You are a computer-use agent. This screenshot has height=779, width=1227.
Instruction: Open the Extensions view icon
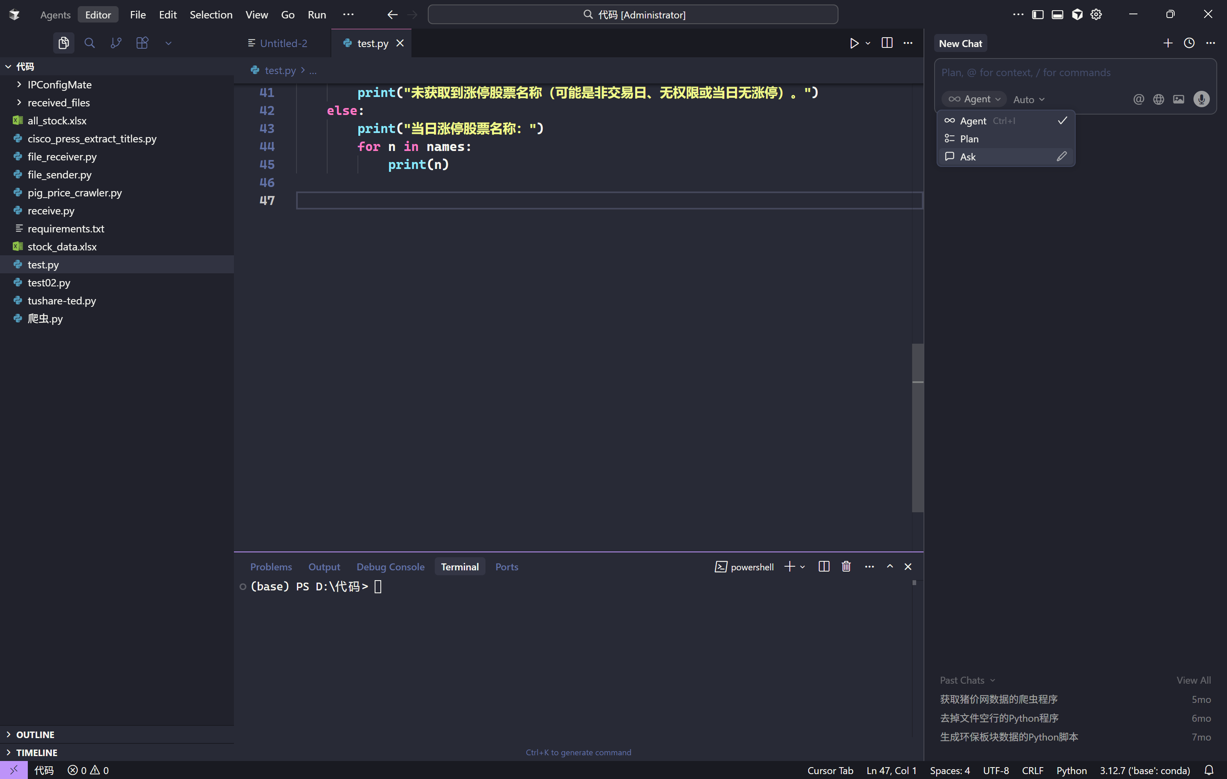142,43
